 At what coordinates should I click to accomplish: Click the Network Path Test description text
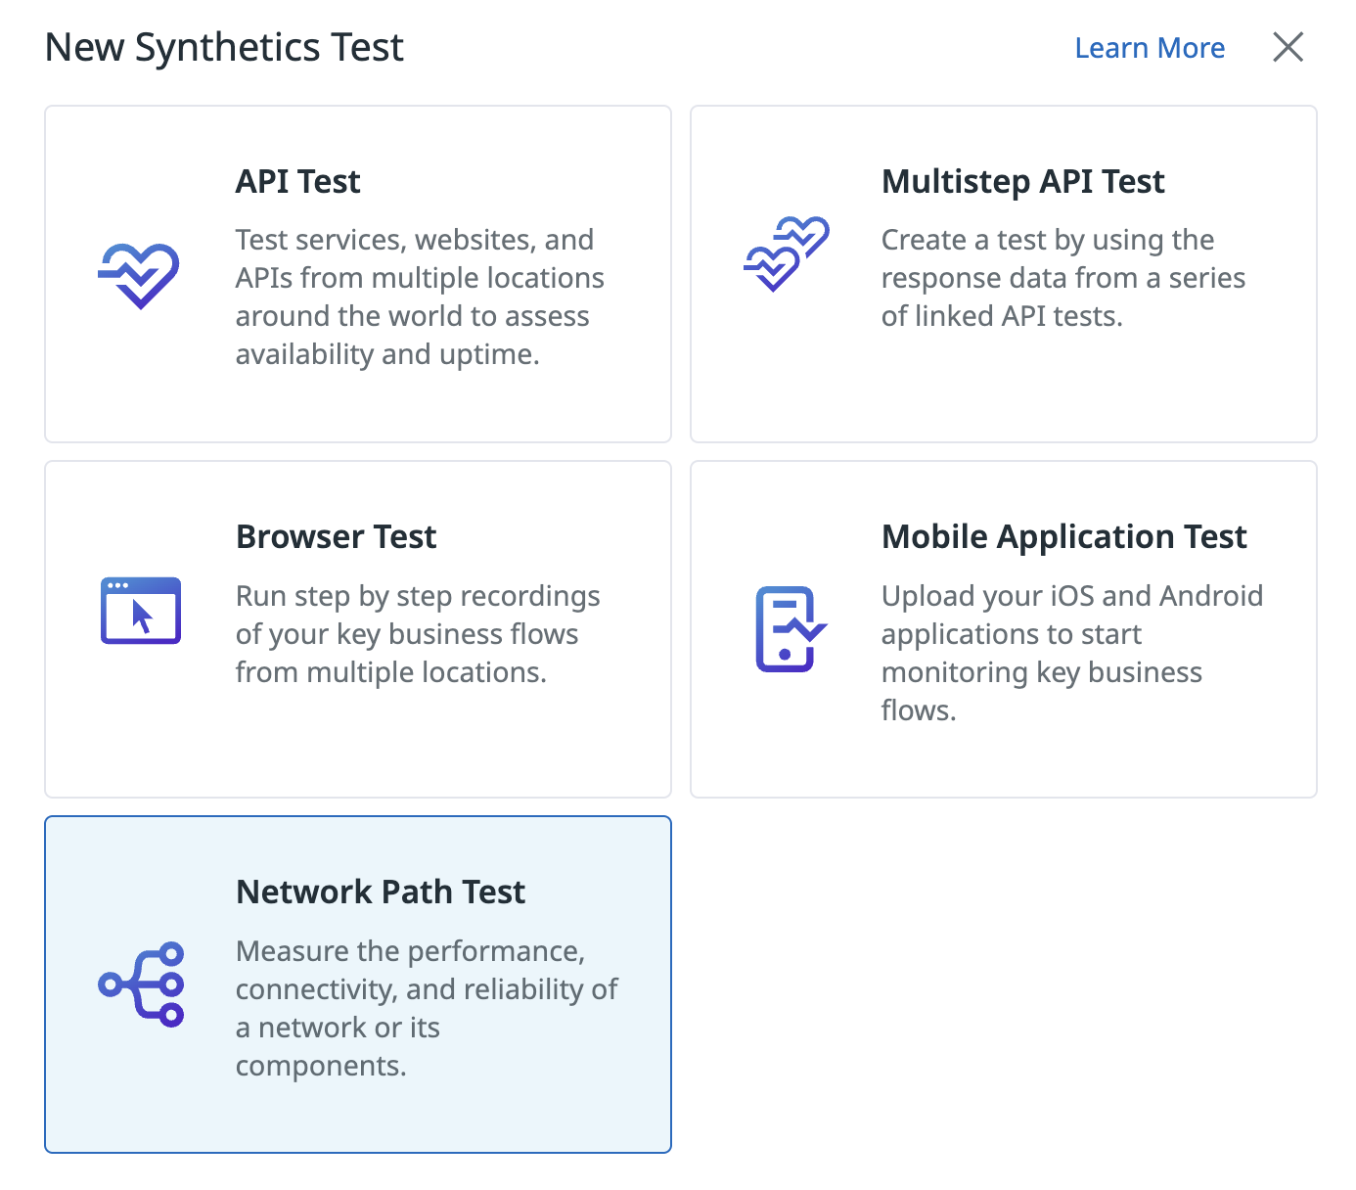tap(426, 1007)
